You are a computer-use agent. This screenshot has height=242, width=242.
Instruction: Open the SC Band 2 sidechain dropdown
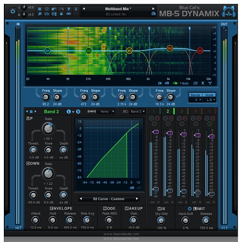click(x=137, y=111)
